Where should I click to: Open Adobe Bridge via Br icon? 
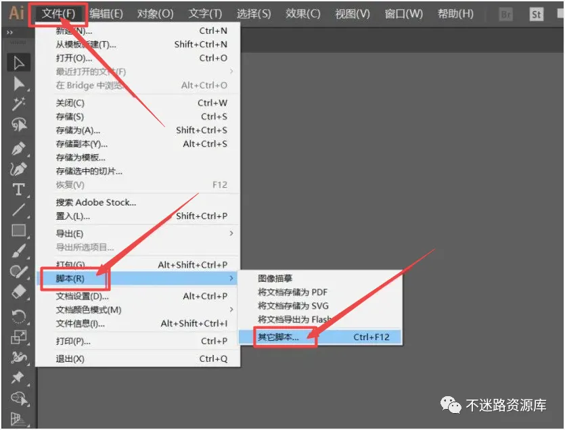coord(506,14)
